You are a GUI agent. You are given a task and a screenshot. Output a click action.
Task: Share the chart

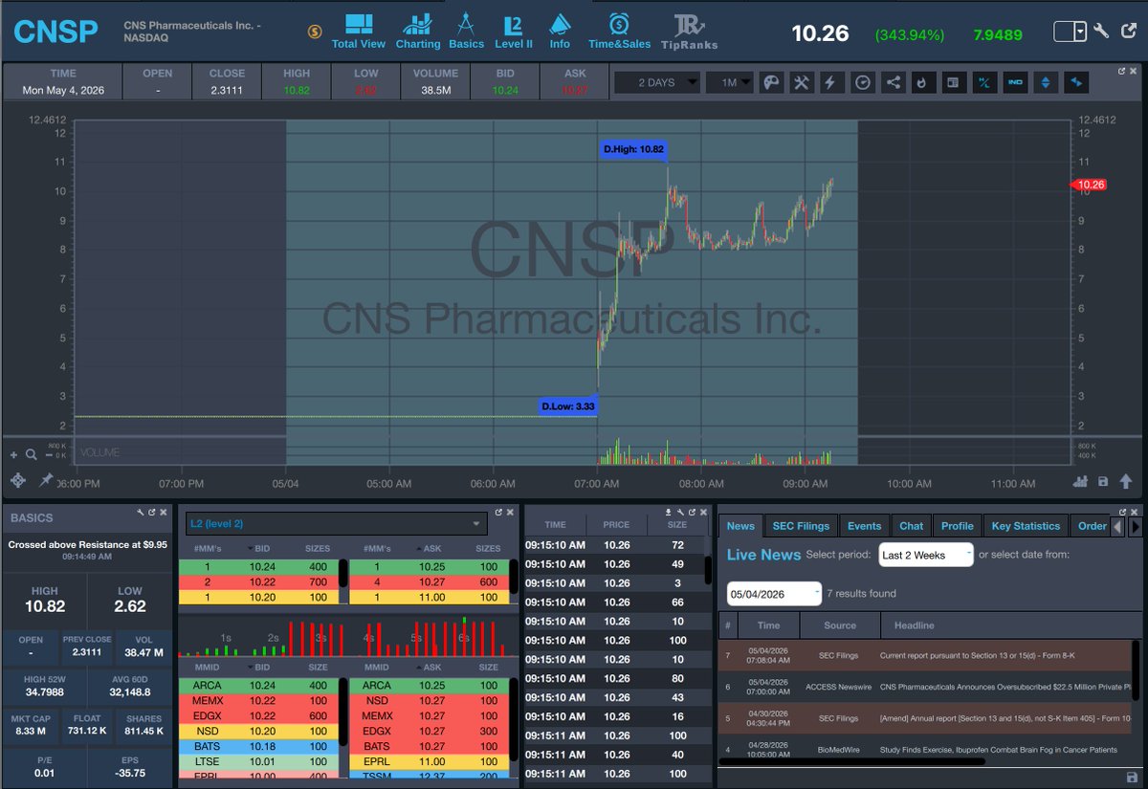point(893,82)
